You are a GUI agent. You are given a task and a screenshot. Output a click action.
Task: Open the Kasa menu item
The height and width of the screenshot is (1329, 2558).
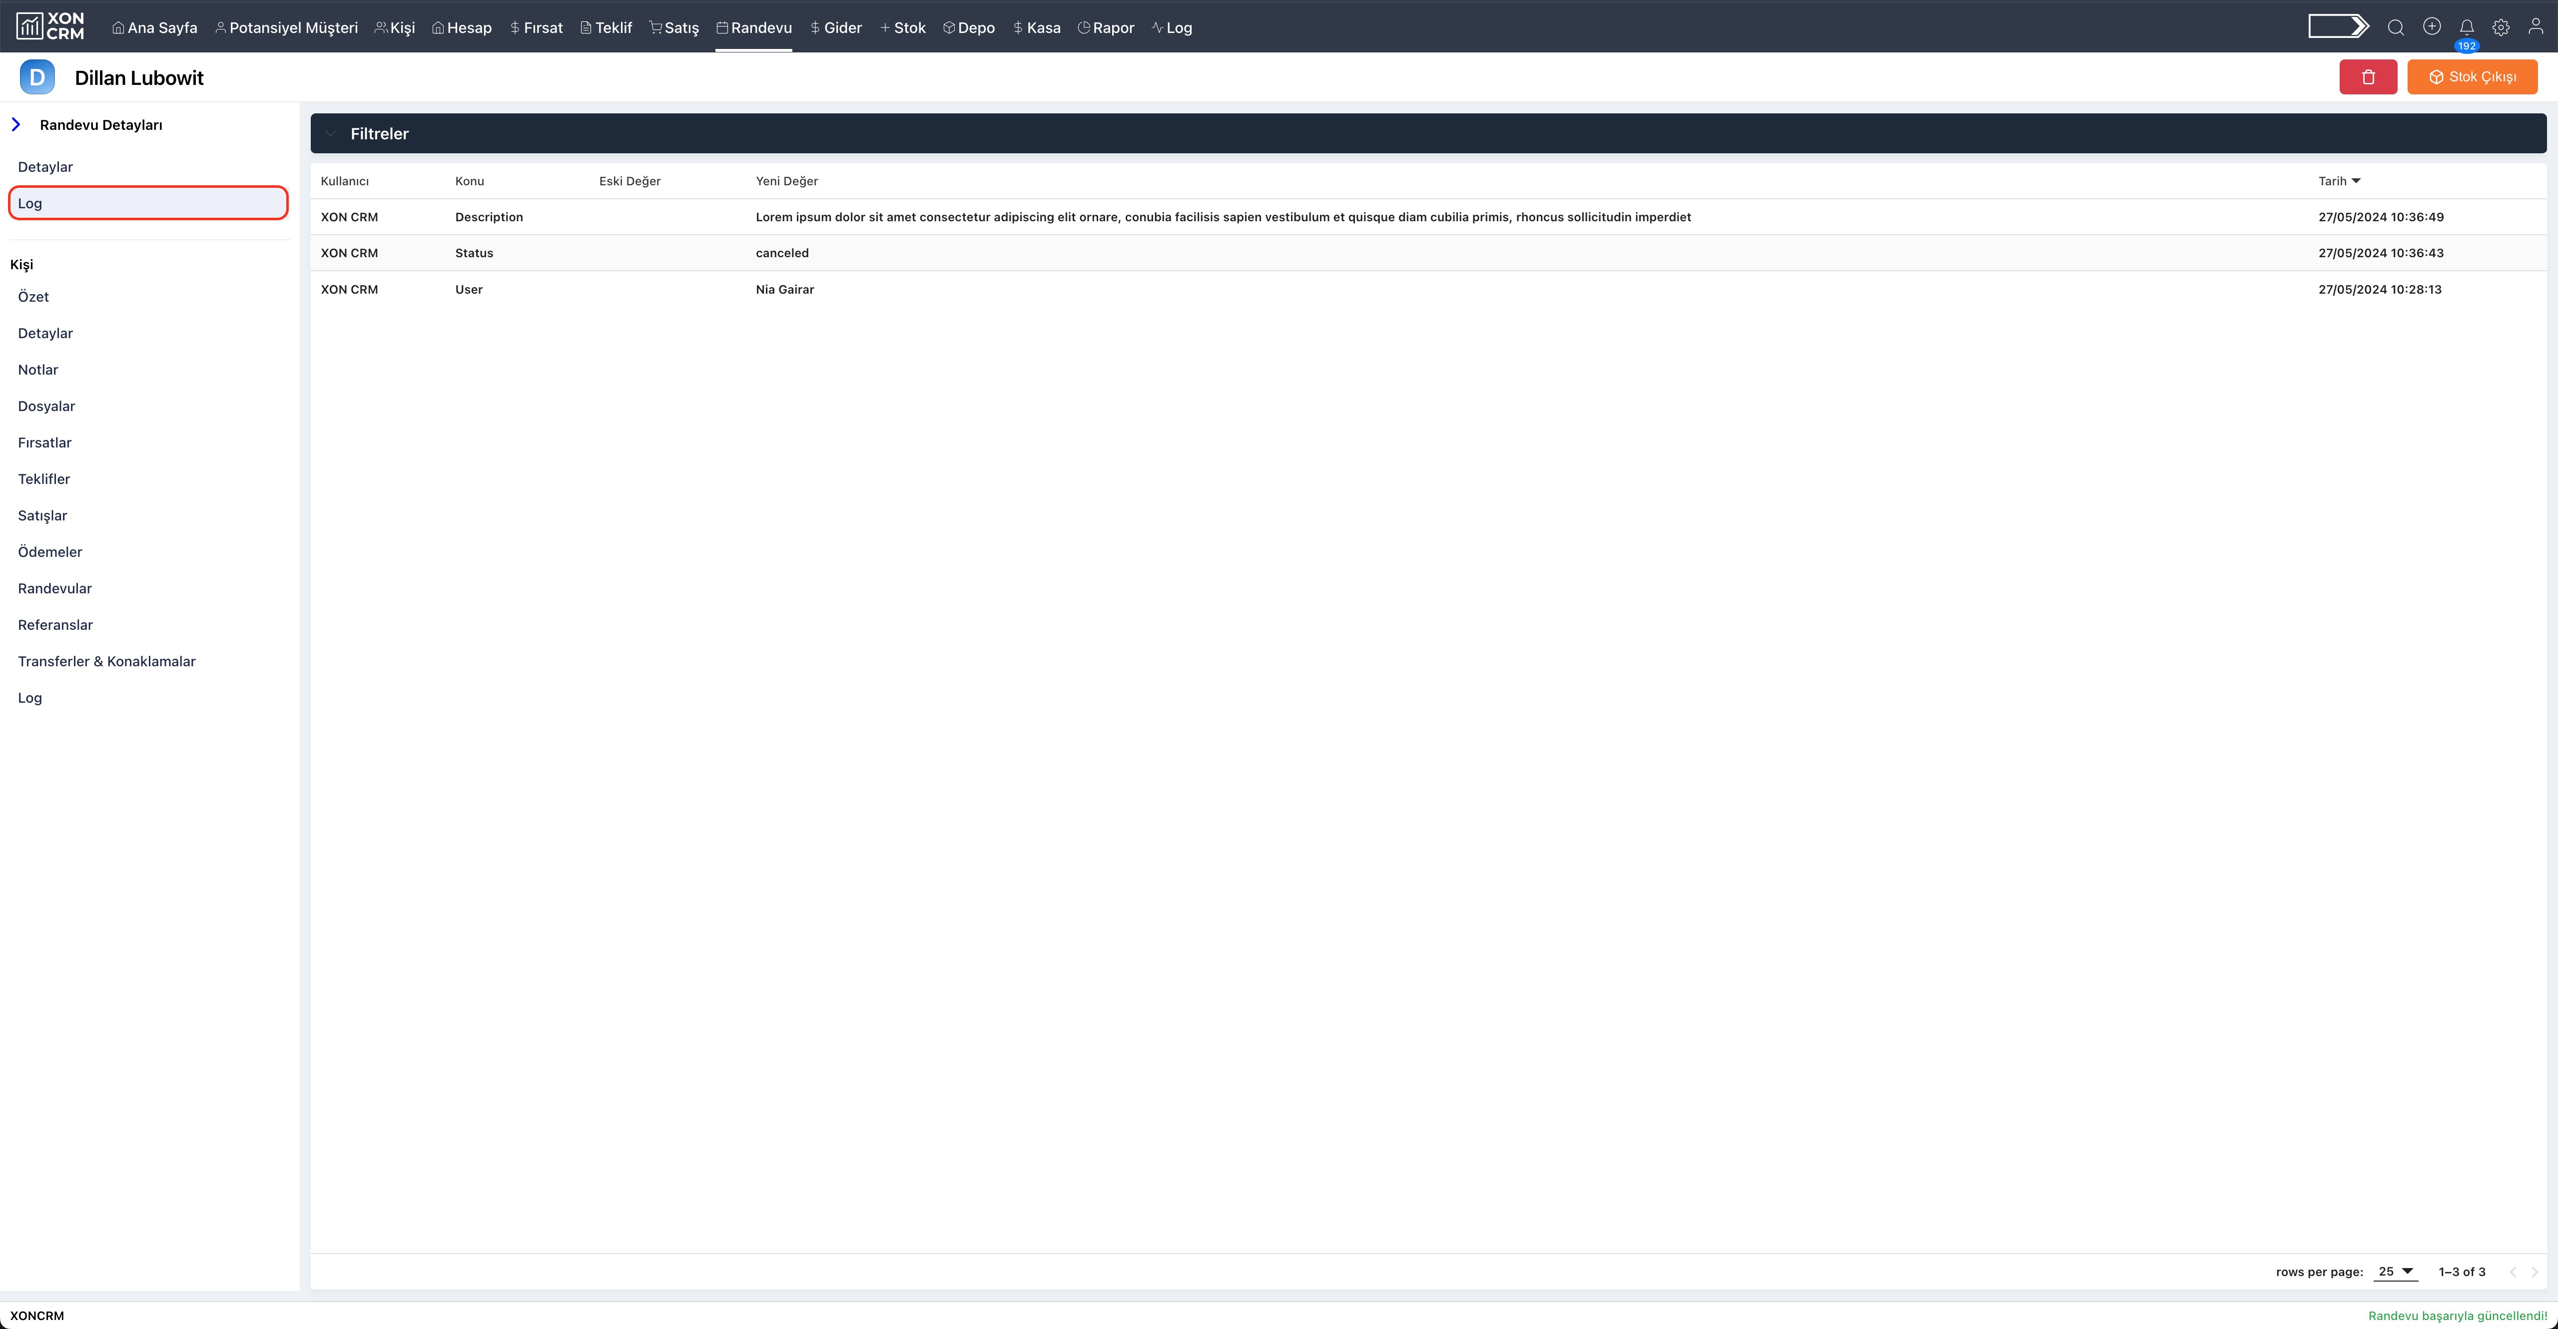1037,28
